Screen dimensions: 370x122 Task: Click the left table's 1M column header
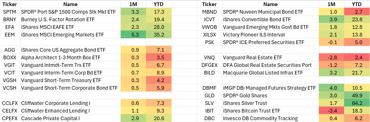pyautogui.click(x=133, y=4)
